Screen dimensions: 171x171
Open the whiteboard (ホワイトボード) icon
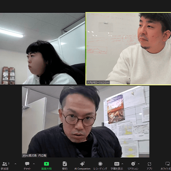(167, 164)
